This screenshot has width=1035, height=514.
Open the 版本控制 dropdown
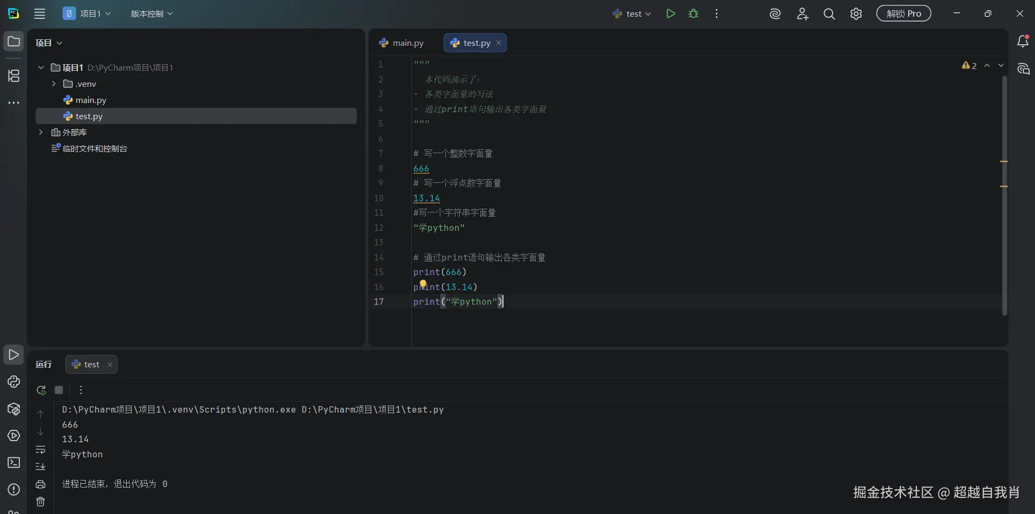tap(152, 14)
